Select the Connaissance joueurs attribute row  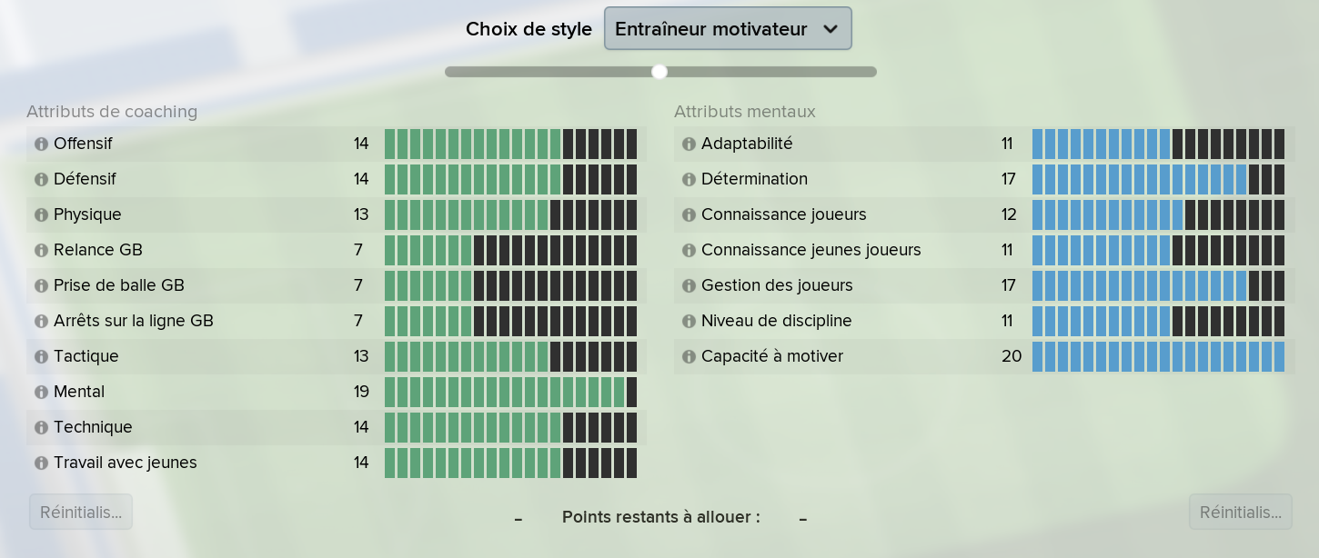point(984,214)
